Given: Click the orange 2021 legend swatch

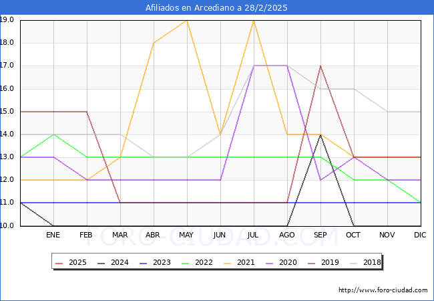Looking at the screenshot, I should pyautogui.click(x=228, y=262).
